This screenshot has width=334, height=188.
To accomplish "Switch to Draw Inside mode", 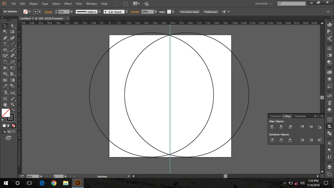I will pos(13,132).
